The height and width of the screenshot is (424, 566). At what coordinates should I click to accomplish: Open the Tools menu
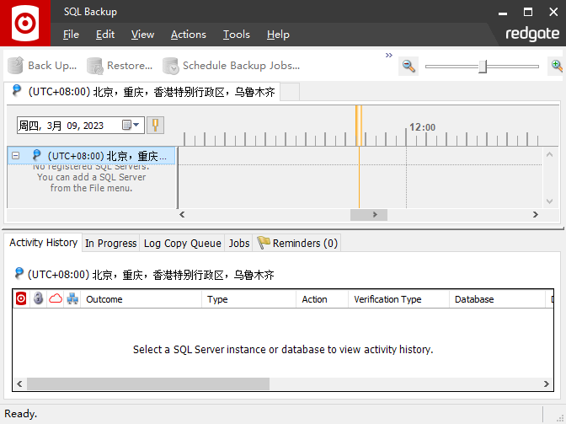click(237, 35)
